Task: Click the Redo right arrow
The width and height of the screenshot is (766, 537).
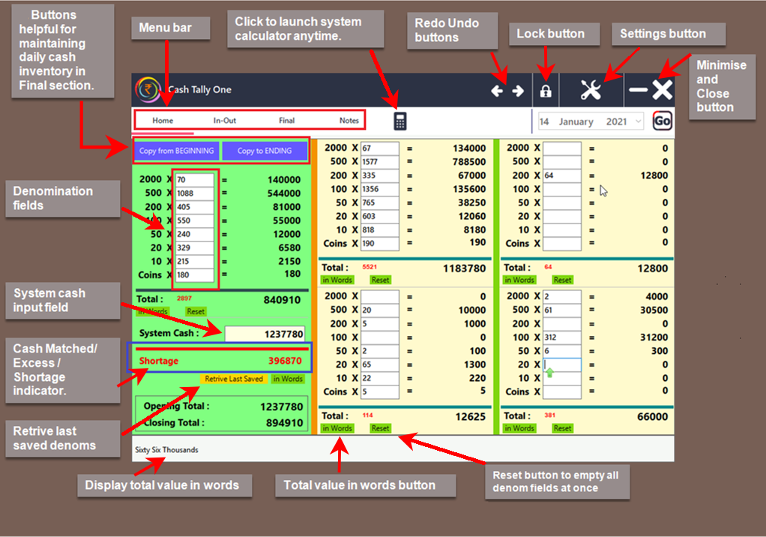Action: [519, 91]
